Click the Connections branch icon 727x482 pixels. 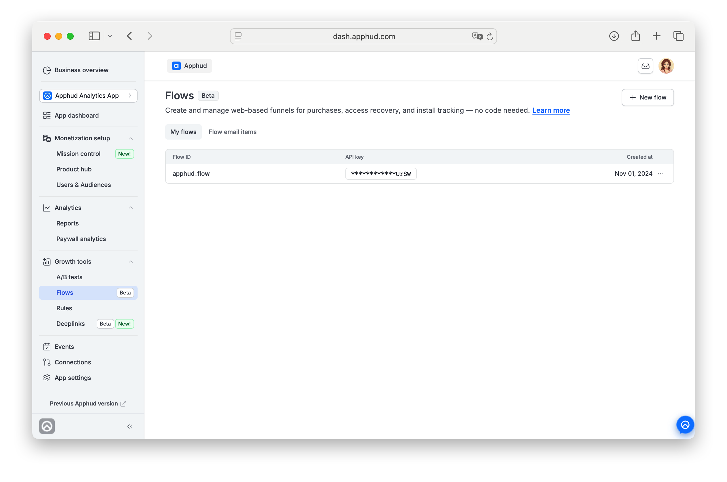(x=47, y=362)
